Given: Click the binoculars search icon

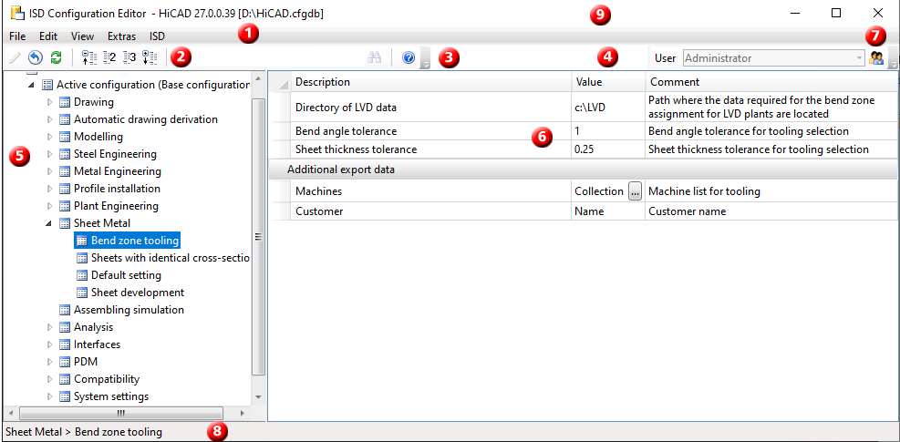Looking at the screenshot, I should pos(375,58).
